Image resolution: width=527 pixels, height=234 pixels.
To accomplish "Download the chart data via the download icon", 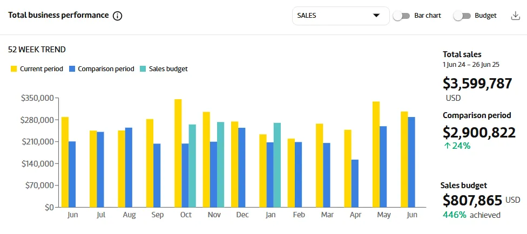I will pyautogui.click(x=515, y=16).
